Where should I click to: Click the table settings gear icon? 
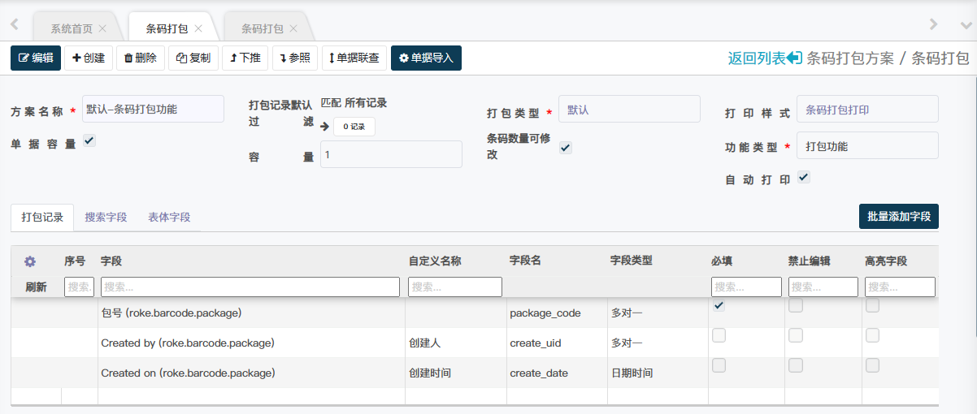coord(30,261)
